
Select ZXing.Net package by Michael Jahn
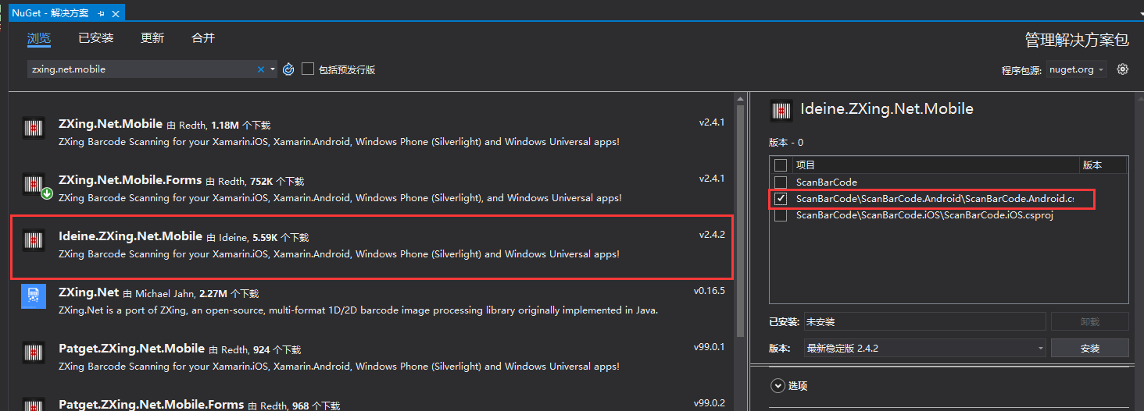[x=373, y=299]
